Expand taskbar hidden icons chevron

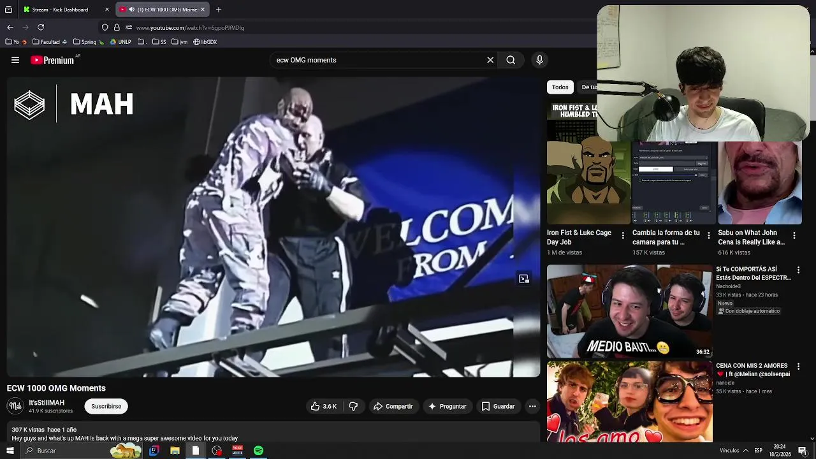coord(745,451)
